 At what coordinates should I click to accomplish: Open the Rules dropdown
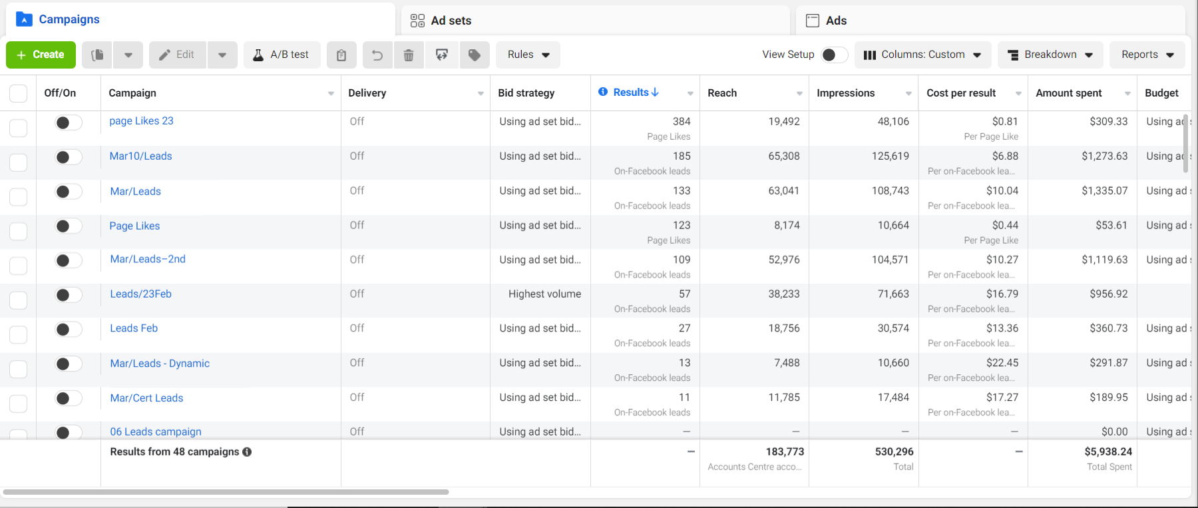[x=528, y=55]
